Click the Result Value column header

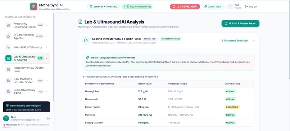pyautogui.click(x=145, y=84)
